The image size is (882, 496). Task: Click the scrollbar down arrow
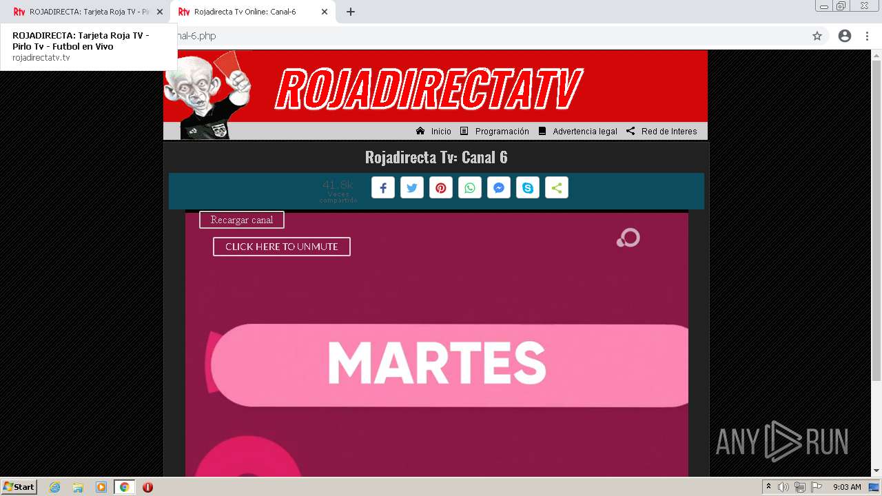(876, 471)
